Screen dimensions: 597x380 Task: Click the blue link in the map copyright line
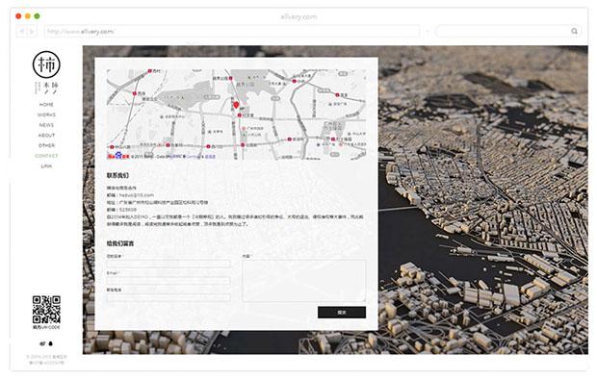pos(210,157)
